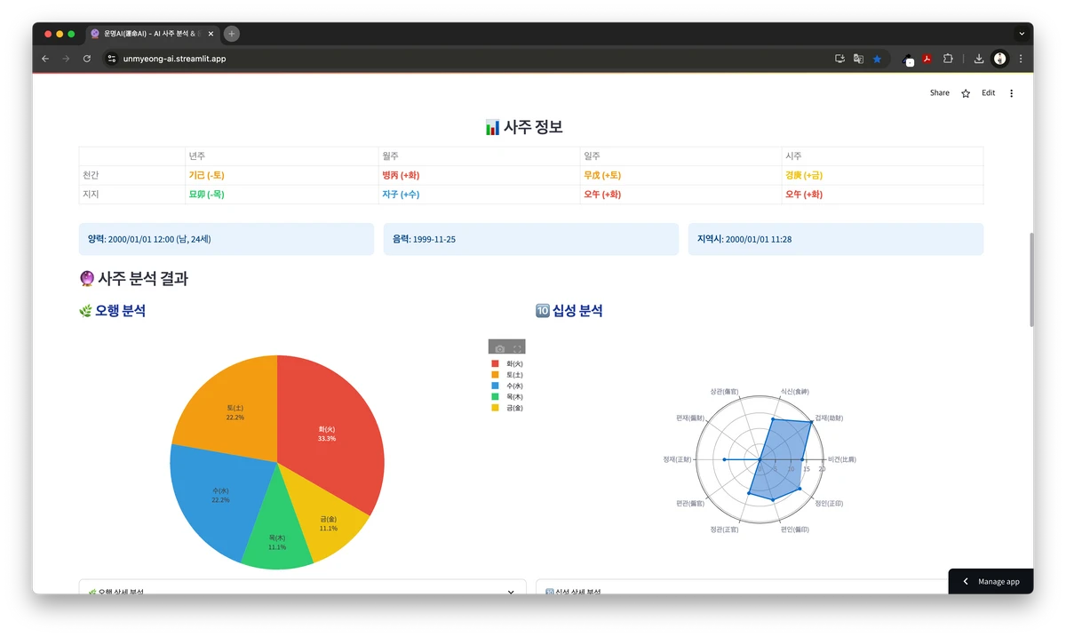Click the blue bookmark star in address bar

tap(877, 59)
